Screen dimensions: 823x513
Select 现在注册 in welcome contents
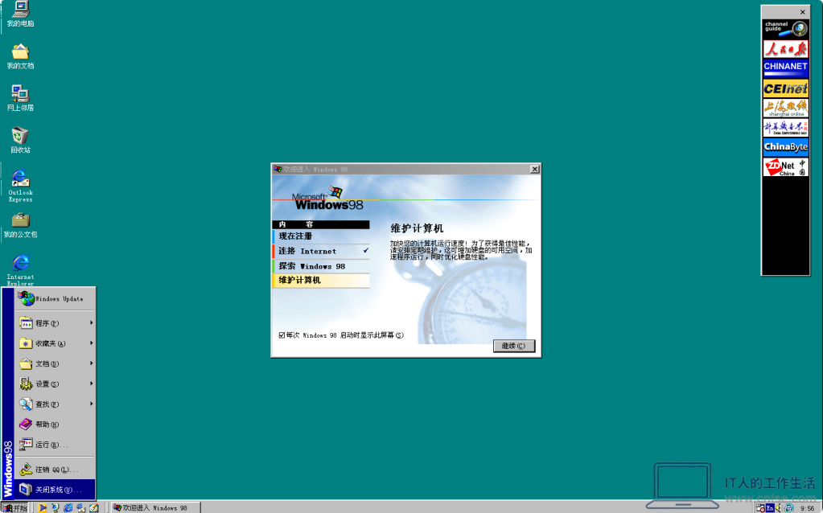point(321,236)
